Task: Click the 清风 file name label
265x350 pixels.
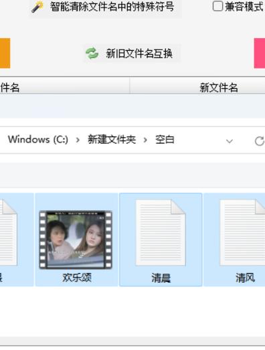Action: [x=245, y=278]
